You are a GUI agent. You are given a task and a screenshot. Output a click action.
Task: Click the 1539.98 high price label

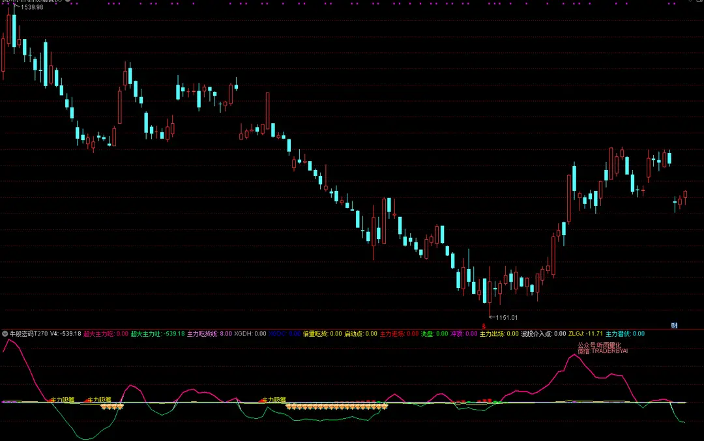pyautogui.click(x=32, y=7)
